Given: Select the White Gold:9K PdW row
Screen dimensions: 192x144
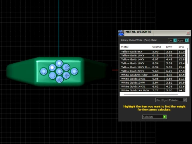Looking at the screenshot, I should point(152,75).
